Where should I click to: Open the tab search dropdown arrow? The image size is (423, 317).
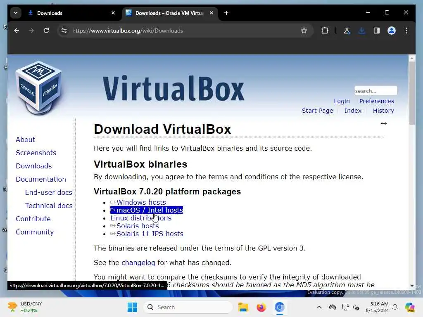(16, 13)
